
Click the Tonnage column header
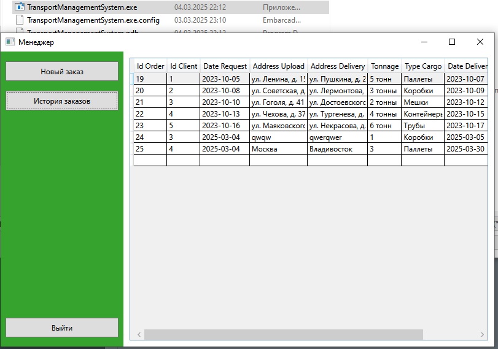[x=384, y=66]
